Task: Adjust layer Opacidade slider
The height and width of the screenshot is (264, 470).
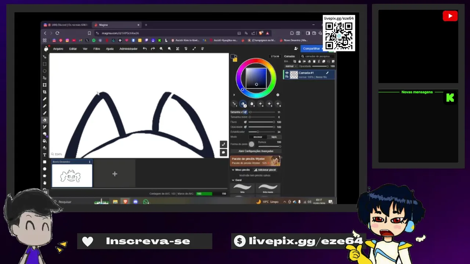Action: [x=319, y=66]
